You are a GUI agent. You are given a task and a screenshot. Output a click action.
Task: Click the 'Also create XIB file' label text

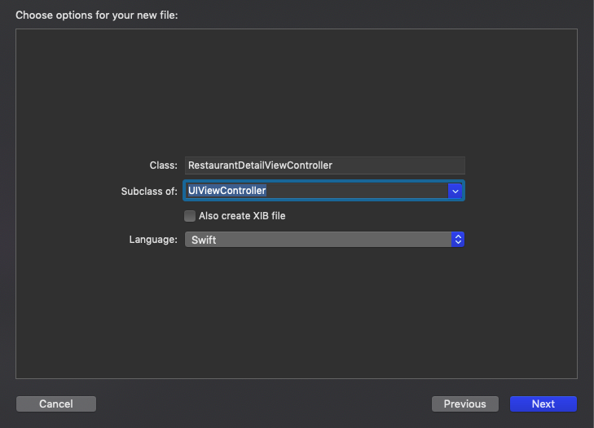[x=242, y=216]
